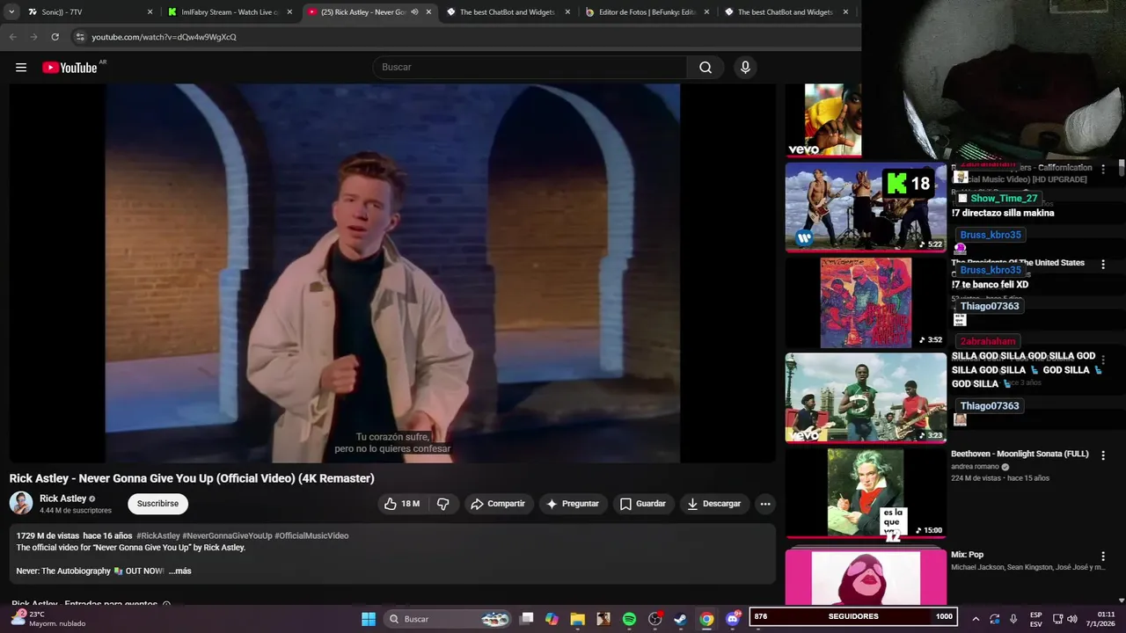Open the weather widget on the taskbar
Image resolution: width=1126 pixels, height=633 pixels.
(x=48, y=619)
